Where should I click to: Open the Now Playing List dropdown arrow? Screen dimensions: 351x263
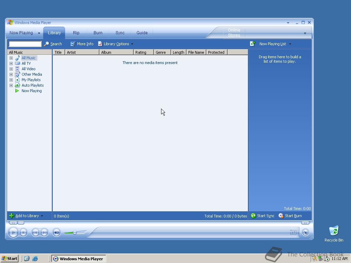[x=290, y=44]
